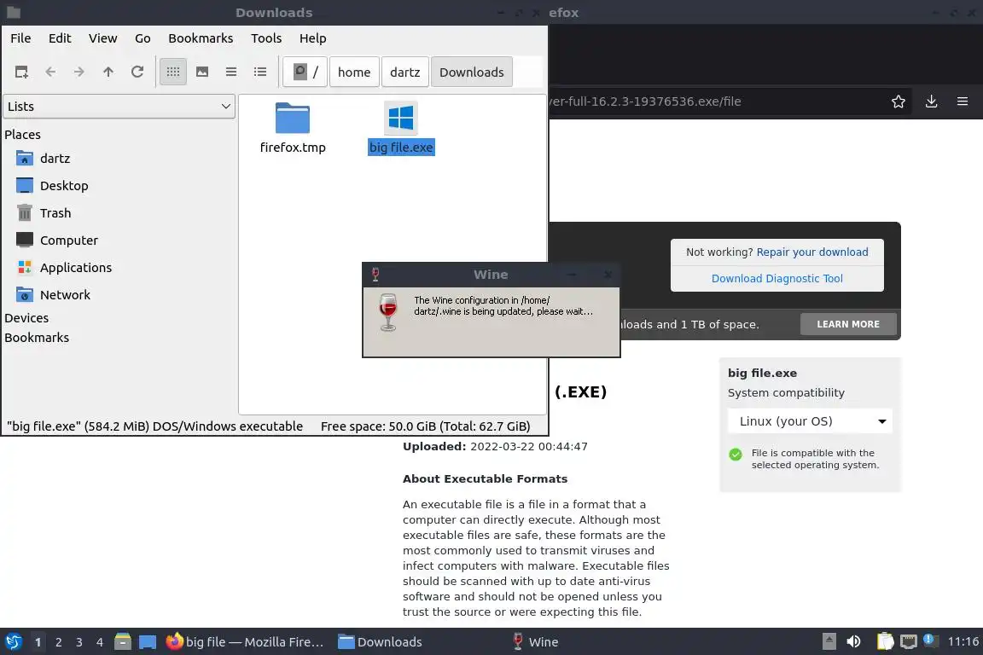This screenshot has width=983, height=655.
Task: Click the wine glass icon in dialog
Action: pyautogui.click(x=388, y=311)
